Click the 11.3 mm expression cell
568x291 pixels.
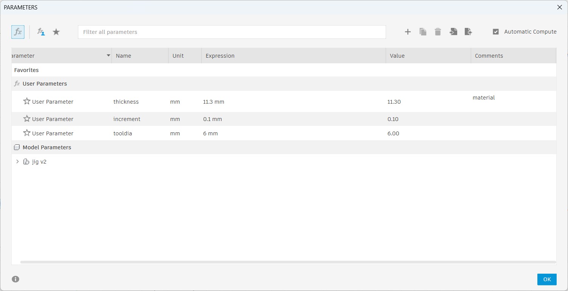[214, 102]
